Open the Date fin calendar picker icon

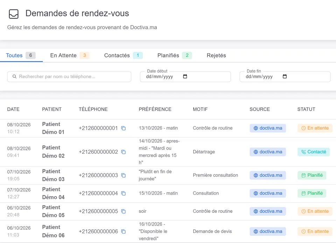[285, 76]
